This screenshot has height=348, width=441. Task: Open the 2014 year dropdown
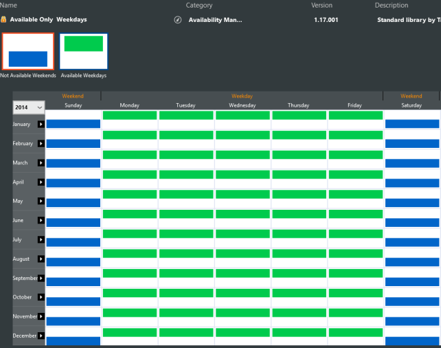point(28,107)
